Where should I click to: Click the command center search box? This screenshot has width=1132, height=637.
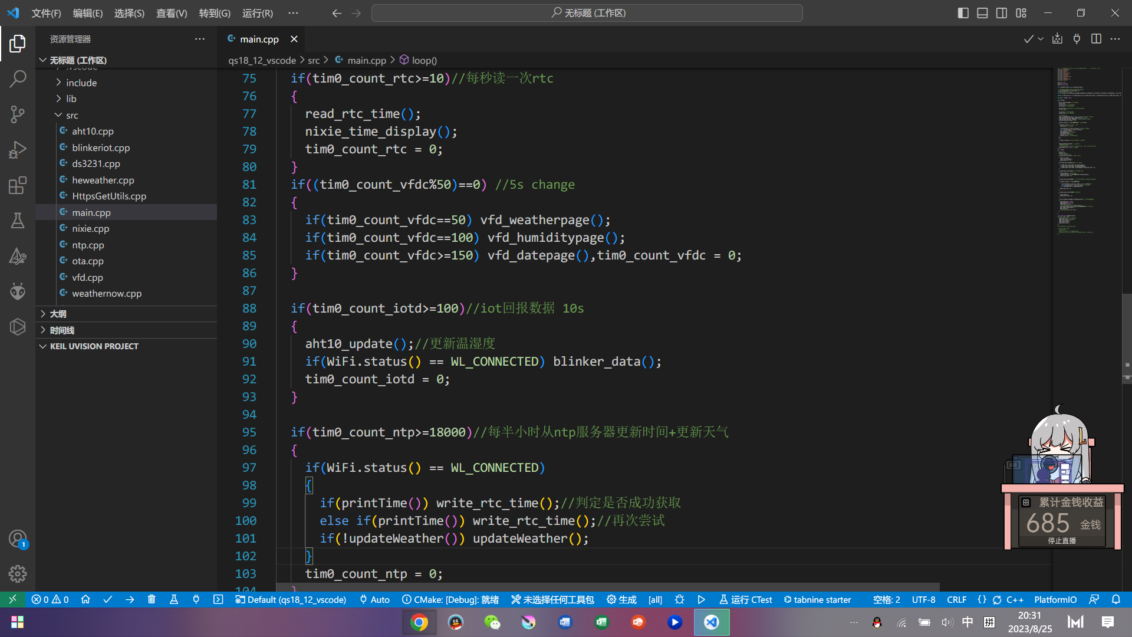[x=587, y=13]
